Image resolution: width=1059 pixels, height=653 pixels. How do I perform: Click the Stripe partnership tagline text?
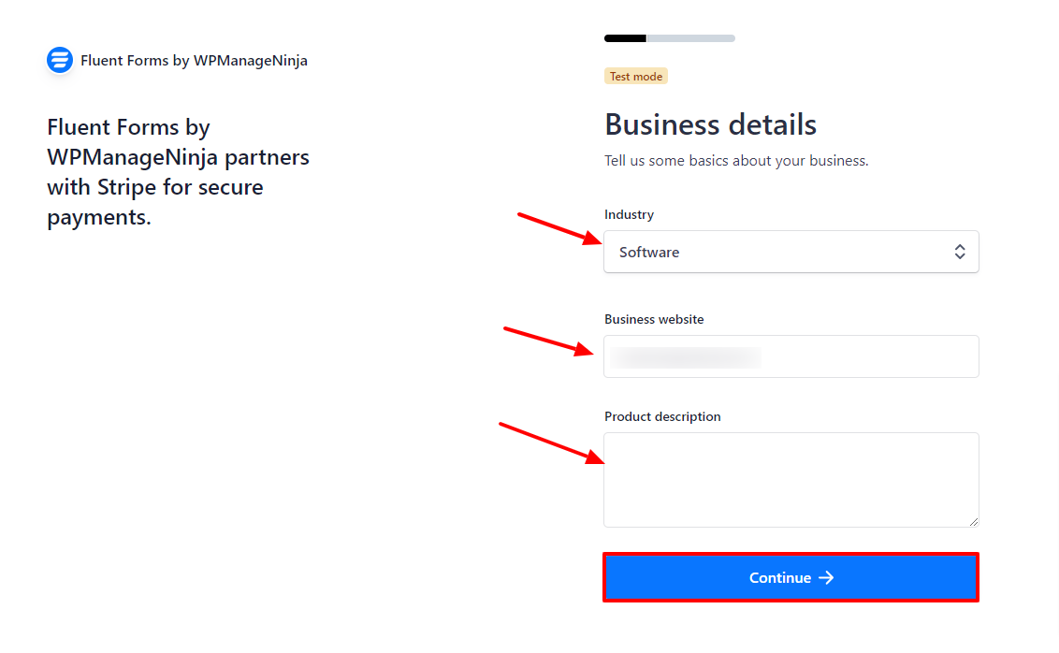(179, 172)
